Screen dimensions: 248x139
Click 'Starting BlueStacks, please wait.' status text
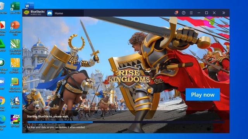pos(48,117)
